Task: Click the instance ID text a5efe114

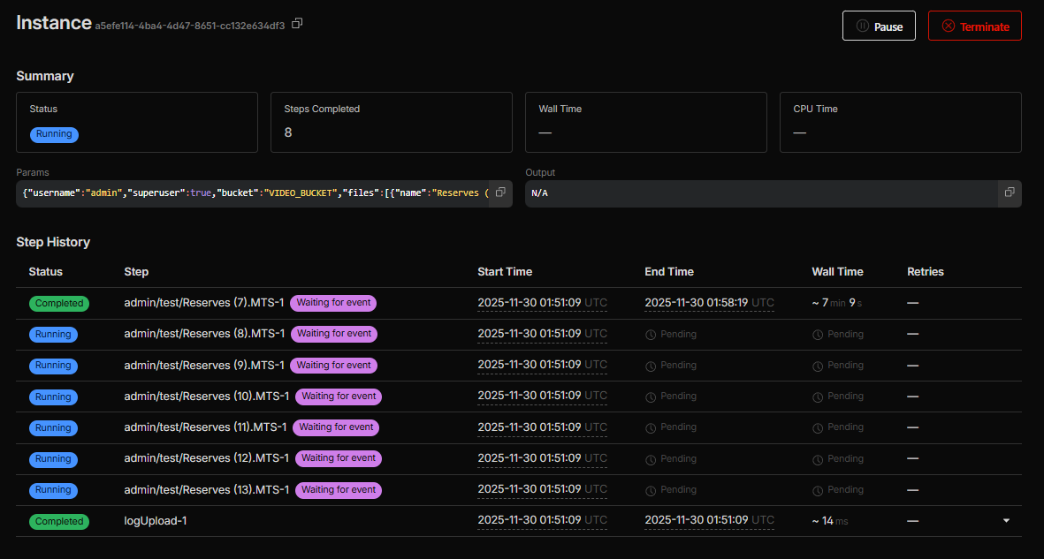Action: click(190, 26)
